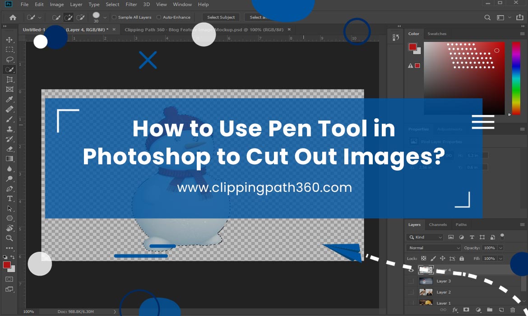Open the Kind filter dropdown
528x316 pixels.
[x=425, y=237]
